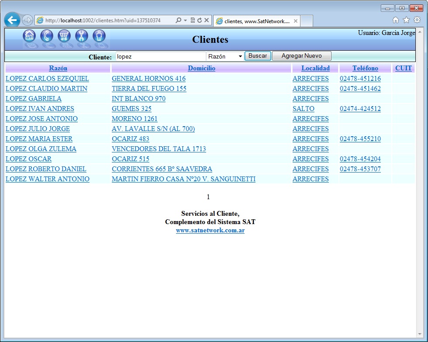Screen dimensions: 428x342
Task: Open the shopping cart icon
Action: 64,36
